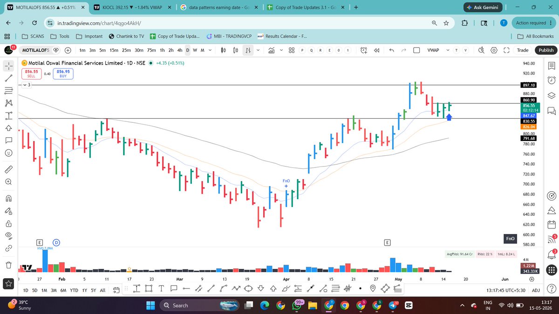The image size is (559, 314).
Task: Select the trend line drawing tool
Action: pos(8,77)
